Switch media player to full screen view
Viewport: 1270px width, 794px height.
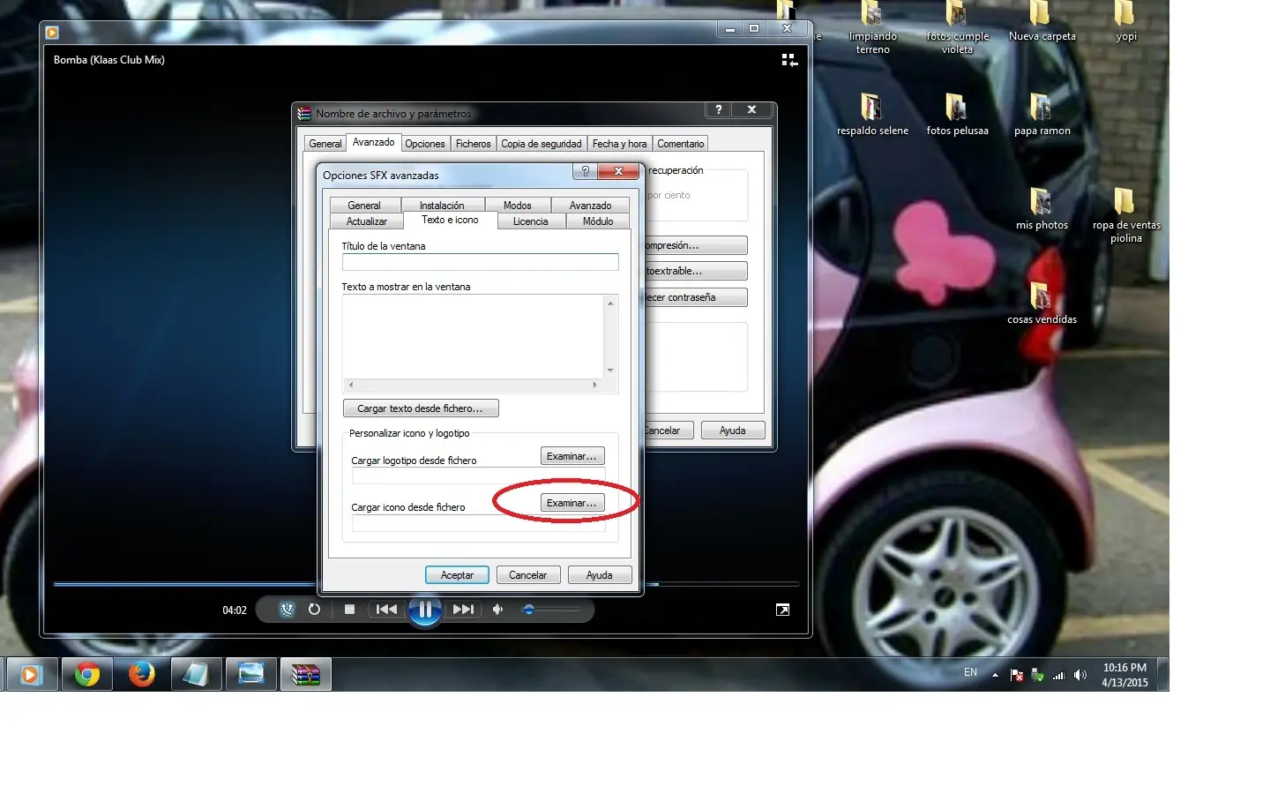[782, 610]
